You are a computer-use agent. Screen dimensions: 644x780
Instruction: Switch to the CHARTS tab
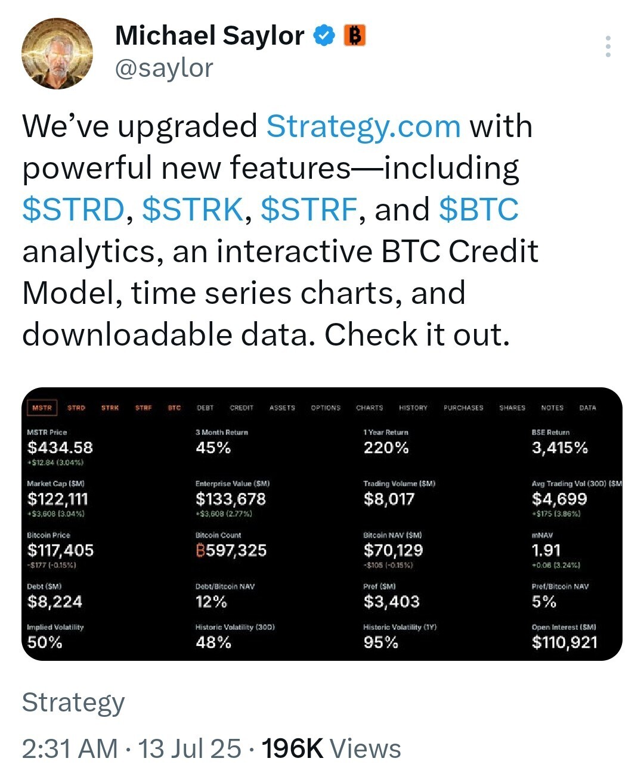[370, 408]
